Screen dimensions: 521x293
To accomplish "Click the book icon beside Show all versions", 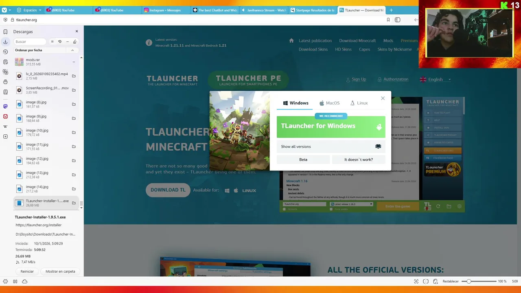I will click(x=378, y=146).
